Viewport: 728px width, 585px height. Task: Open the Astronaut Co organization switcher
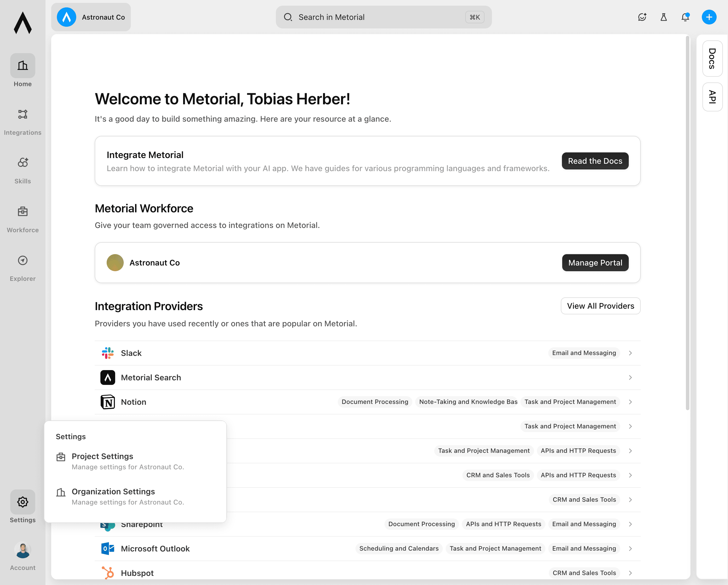[91, 17]
